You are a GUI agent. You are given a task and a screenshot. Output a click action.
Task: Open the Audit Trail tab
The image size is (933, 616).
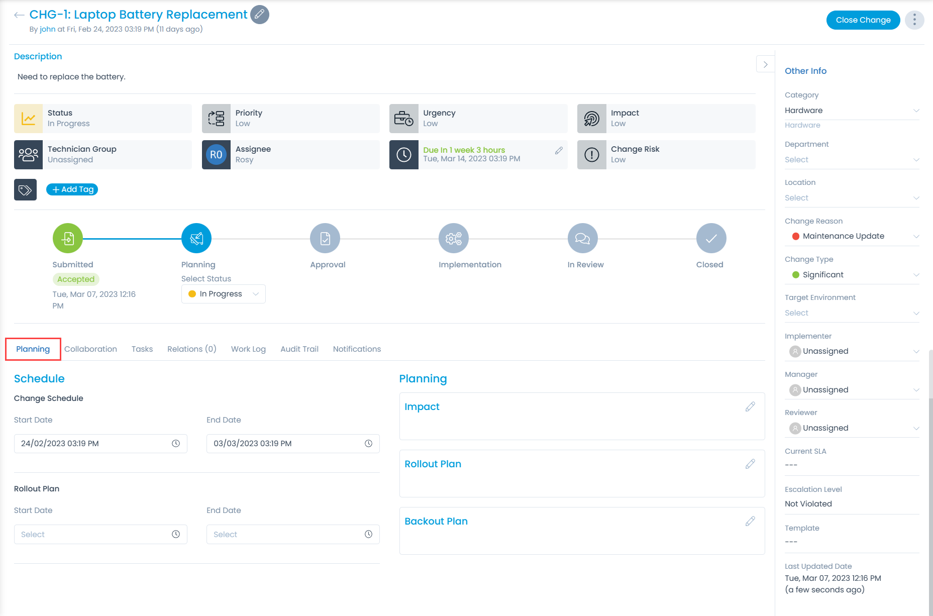point(299,349)
